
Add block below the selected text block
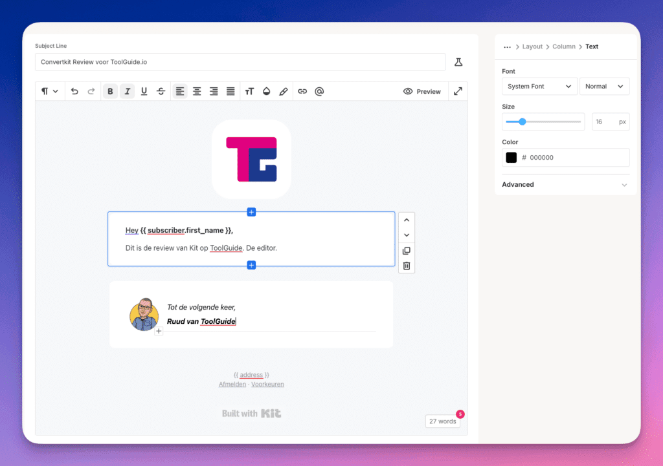(x=251, y=265)
